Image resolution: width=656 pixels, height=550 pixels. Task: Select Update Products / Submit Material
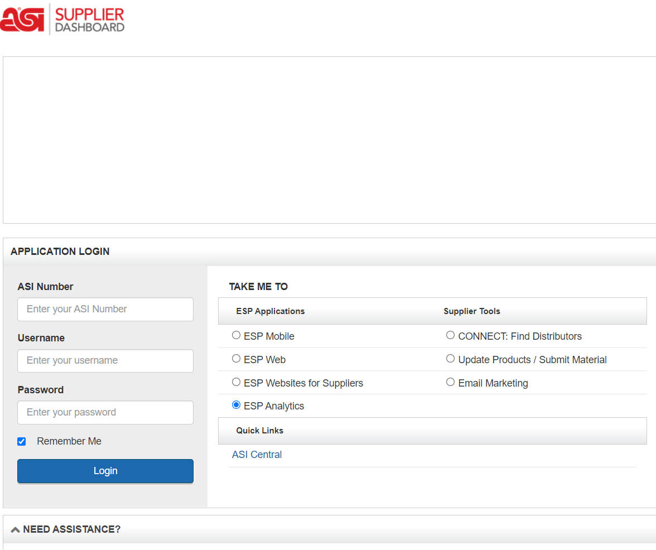click(x=450, y=359)
